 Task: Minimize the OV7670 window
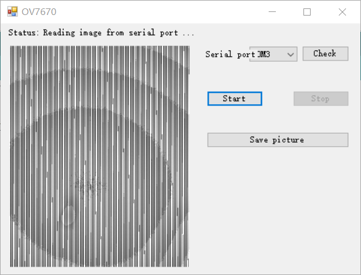pyautogui.click(x=272, y=12)
